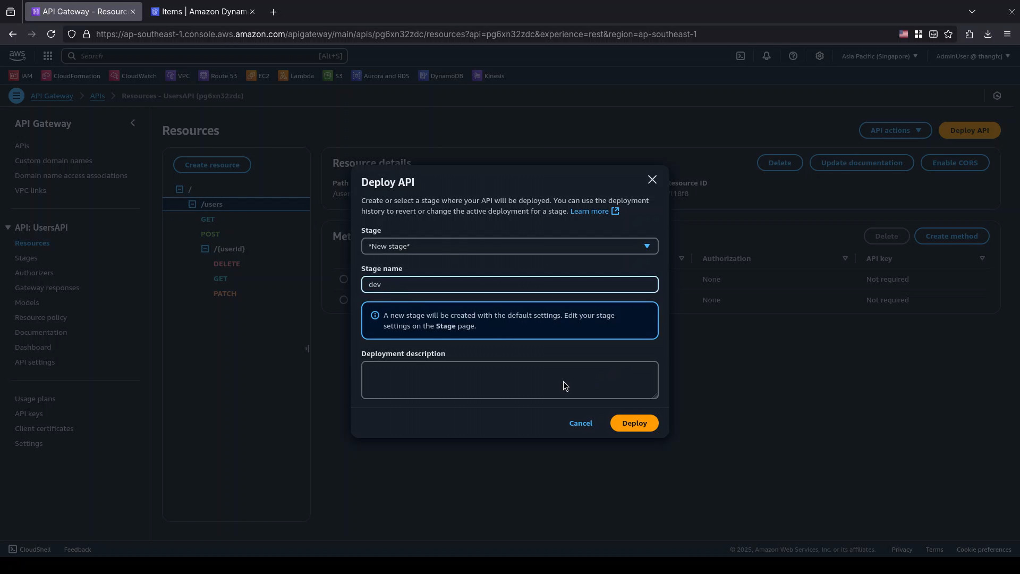Collapse the root / resource node
1020x574 pixels.
pyautogui.click(x=180, y=189)
